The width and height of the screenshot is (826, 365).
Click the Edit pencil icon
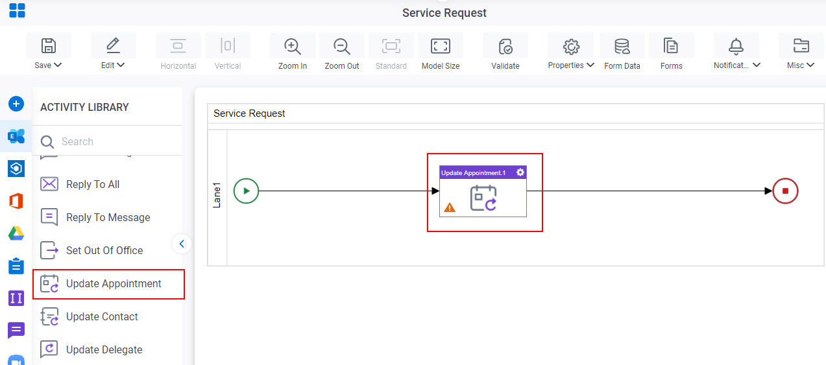[113, 45]
